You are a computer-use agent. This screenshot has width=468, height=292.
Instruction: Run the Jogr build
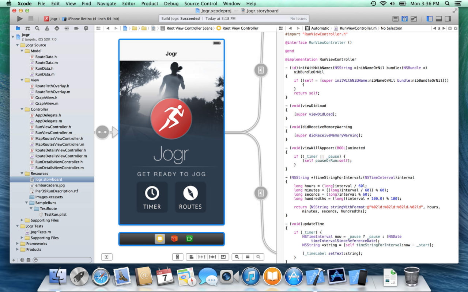20,19
